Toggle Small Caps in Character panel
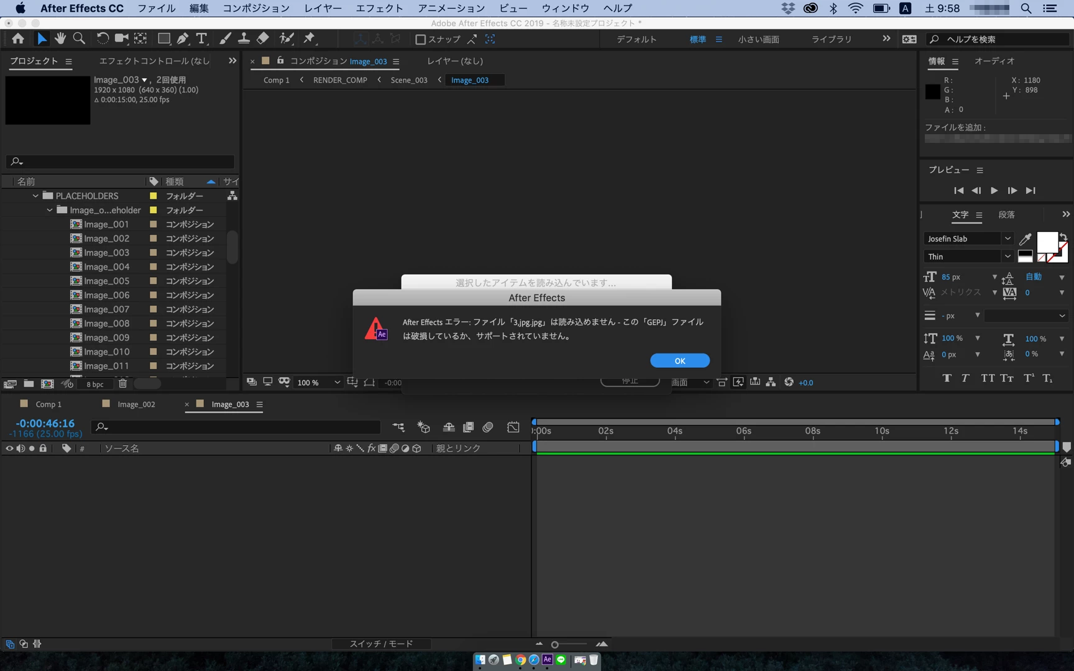 [x=1007, y=378]
